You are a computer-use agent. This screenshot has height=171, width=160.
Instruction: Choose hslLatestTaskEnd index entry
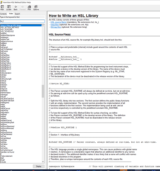click(x=7, y=98)
